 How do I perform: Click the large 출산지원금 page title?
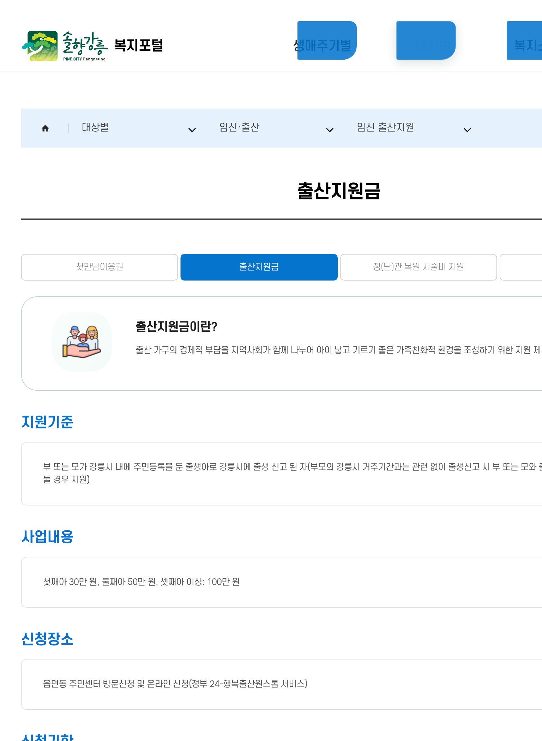[339, 191]
